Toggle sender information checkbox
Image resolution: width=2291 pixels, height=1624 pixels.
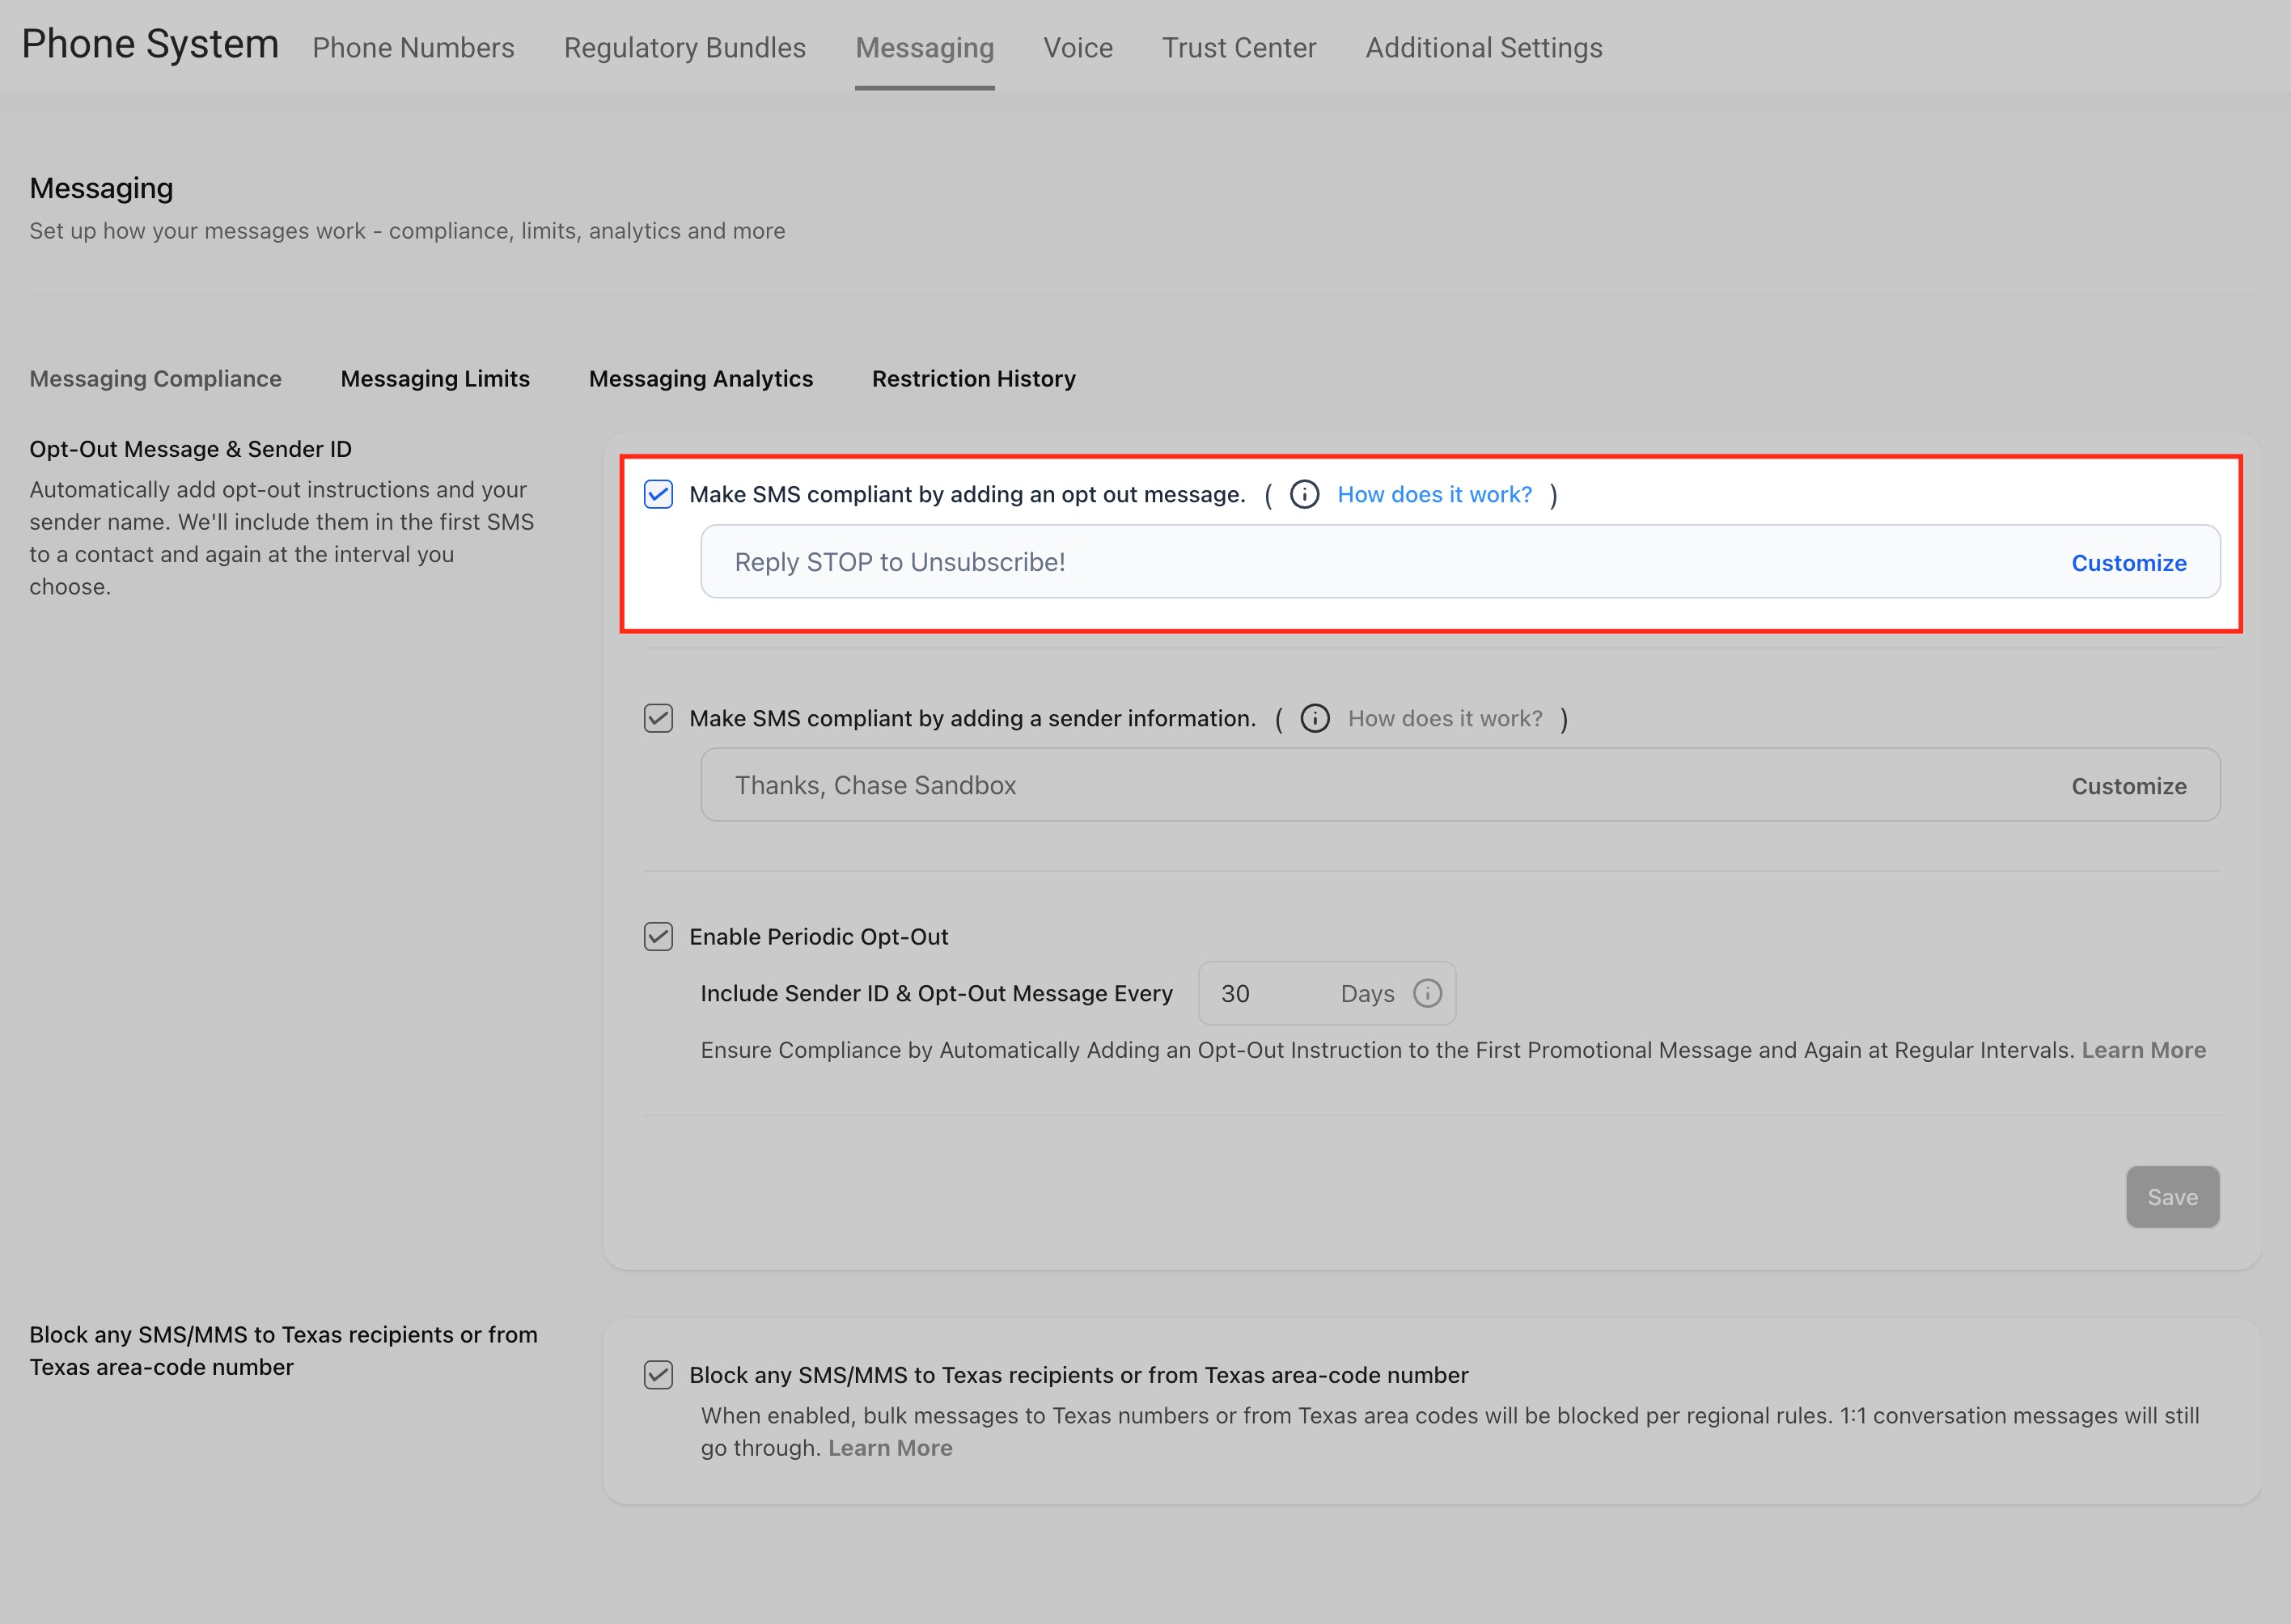(658, 718)
